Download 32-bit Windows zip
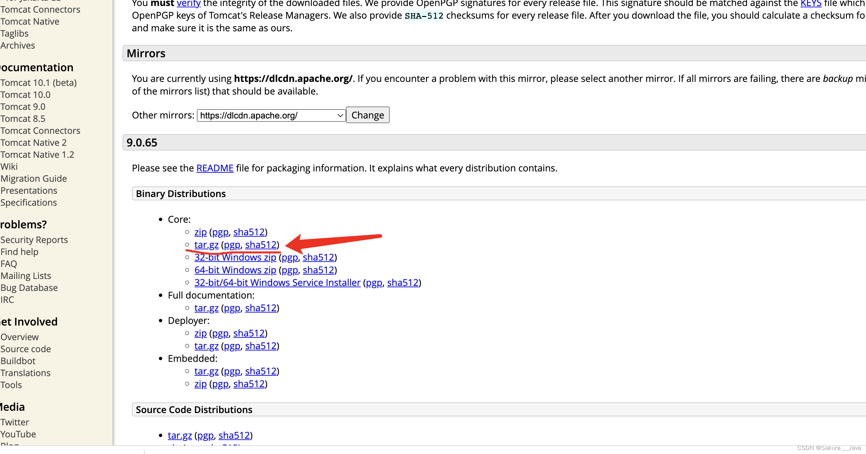866x454 pixels. [x=235, y=257]
